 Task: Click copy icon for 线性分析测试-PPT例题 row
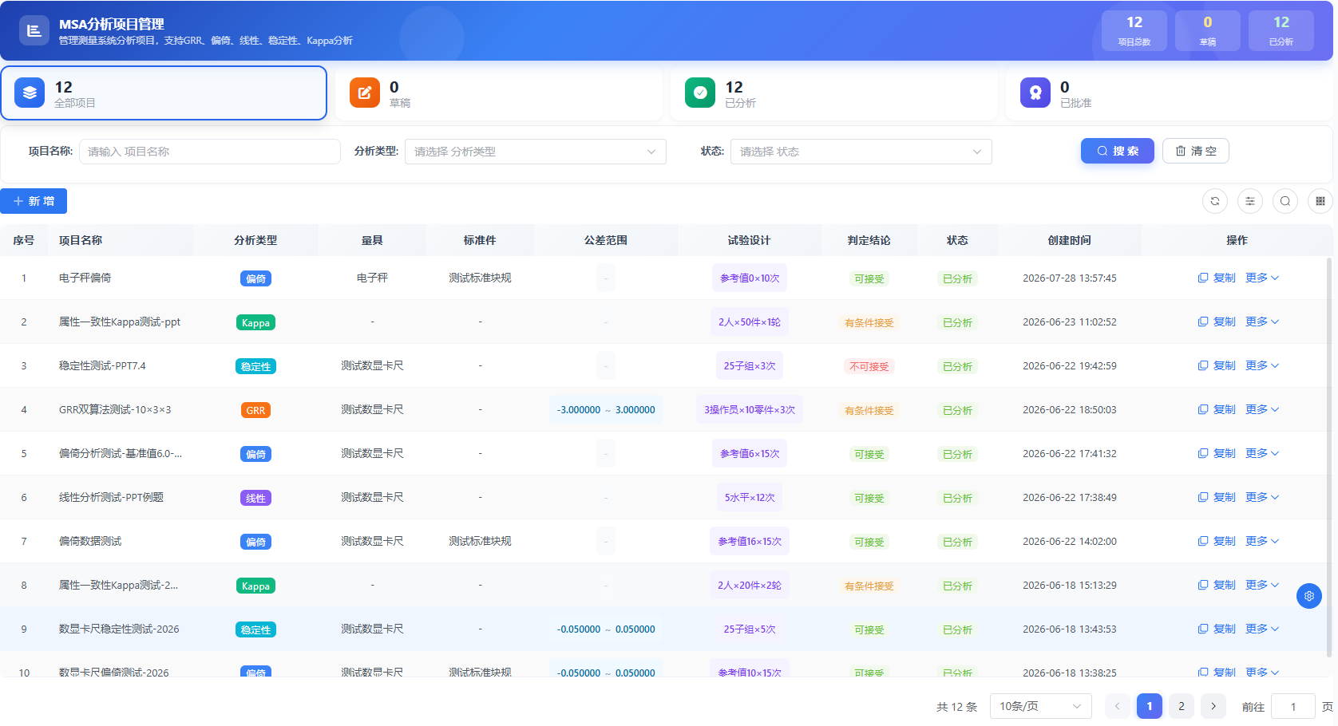tap(1203, 497)
